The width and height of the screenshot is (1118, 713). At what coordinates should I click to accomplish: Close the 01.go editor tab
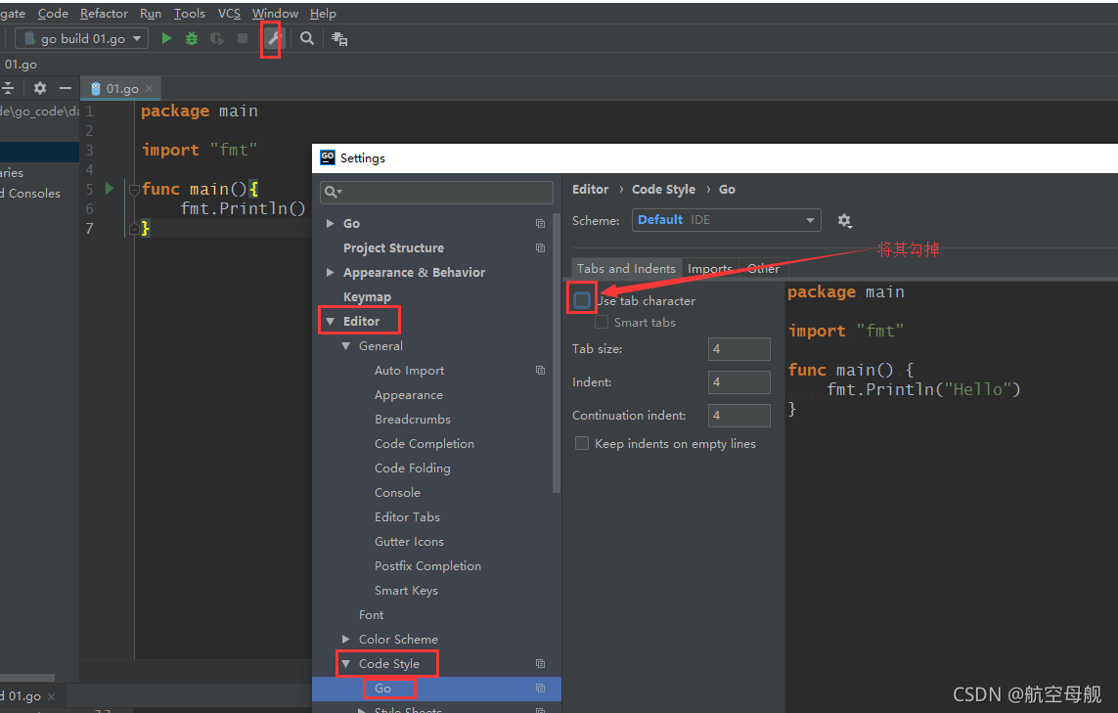click(x=149, y=88)
